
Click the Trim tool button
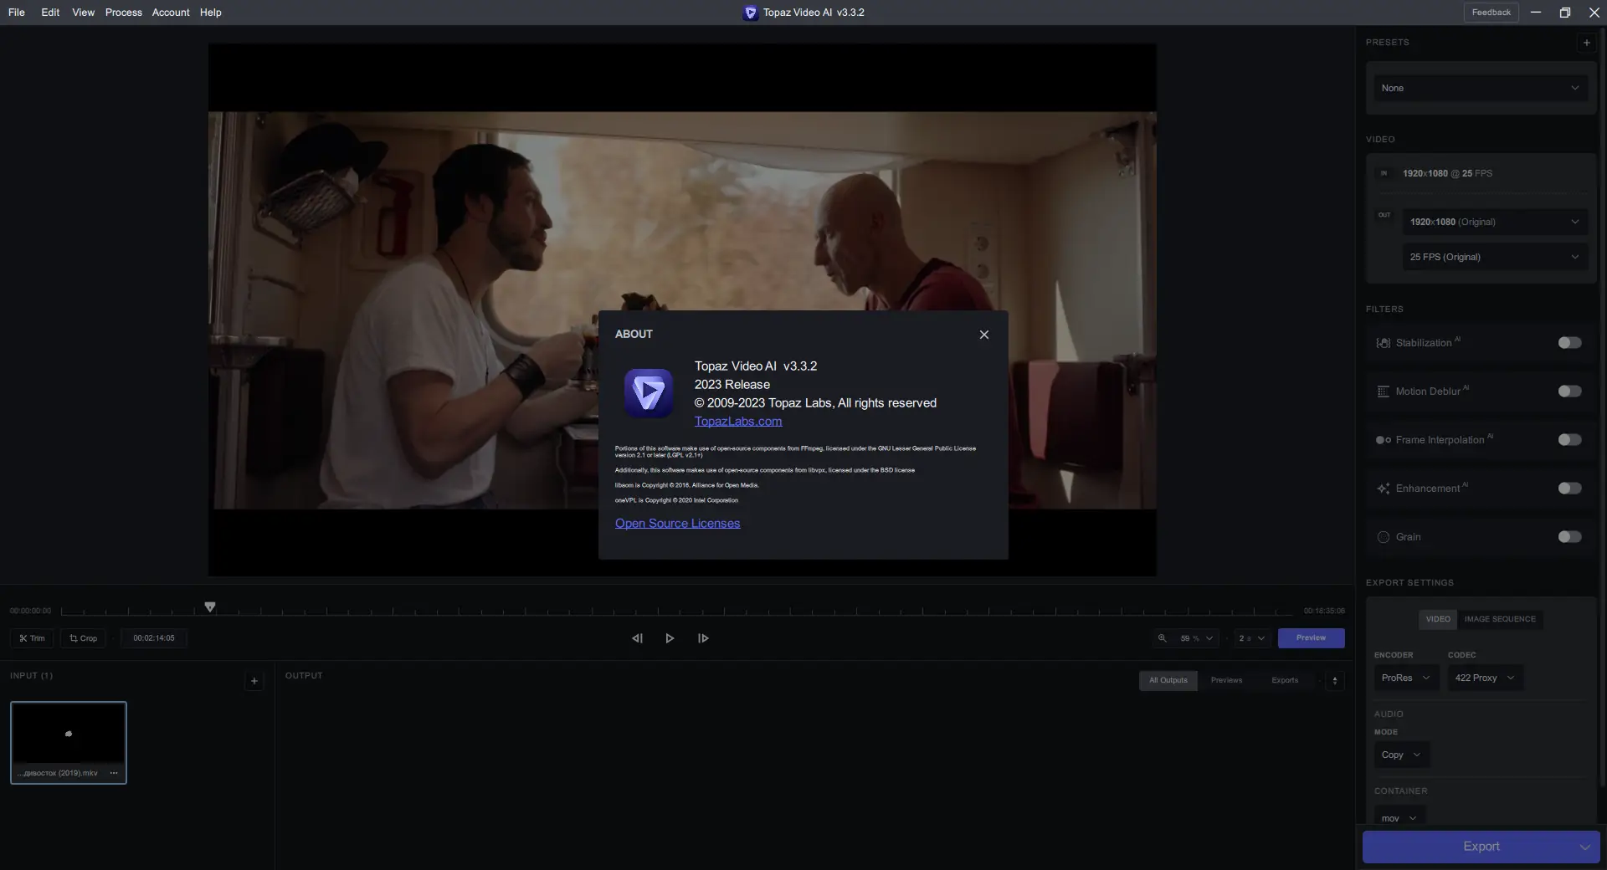tap(32, 638)
